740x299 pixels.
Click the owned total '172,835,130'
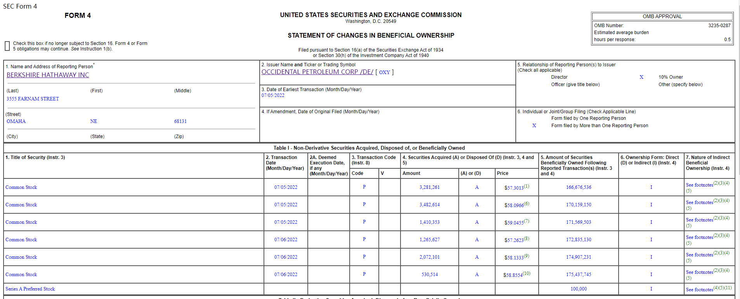coord(579,240)
